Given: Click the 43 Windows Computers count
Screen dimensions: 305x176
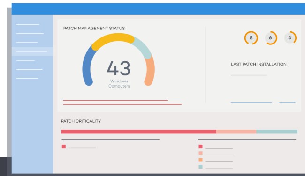Looking at the screenshot, I should (x=119, y=74).
